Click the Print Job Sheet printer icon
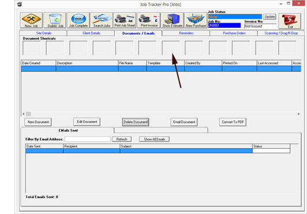Image resolution: width=307 pixels, height=214 pixels. pos(125,20)
